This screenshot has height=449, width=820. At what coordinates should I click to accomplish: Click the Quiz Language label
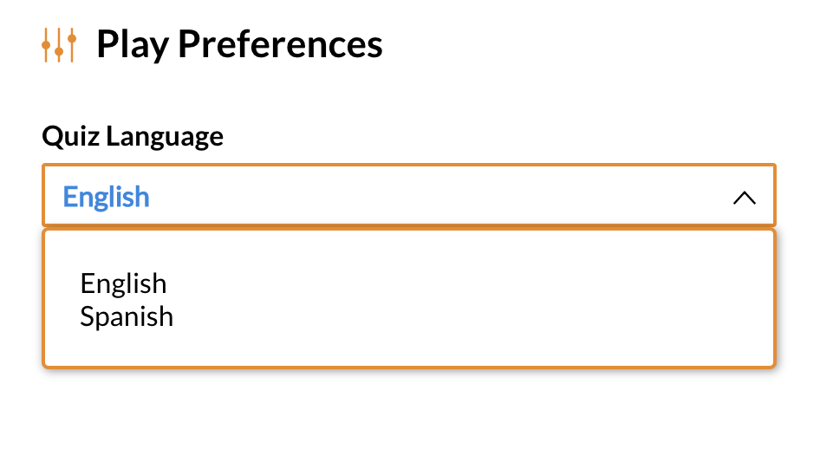coord(133,136)
